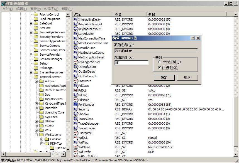Click the help question mark in dialog title
Screen dimensions: 239x163
click(192, 38)
